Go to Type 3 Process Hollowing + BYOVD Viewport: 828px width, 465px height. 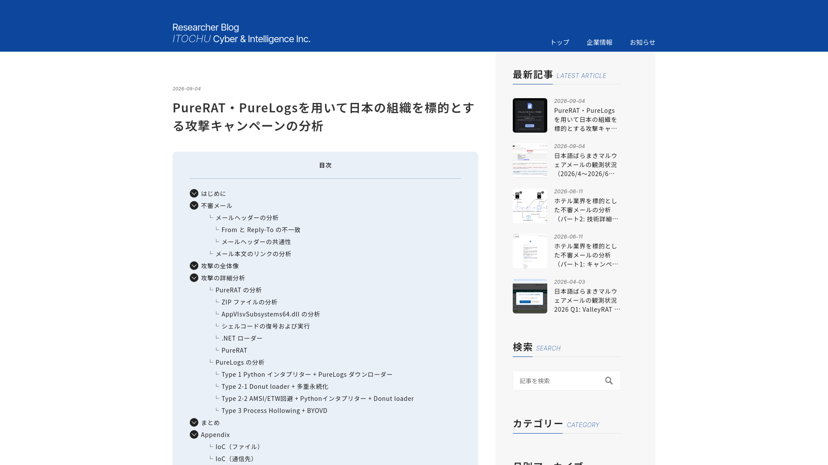click(274, 410)
